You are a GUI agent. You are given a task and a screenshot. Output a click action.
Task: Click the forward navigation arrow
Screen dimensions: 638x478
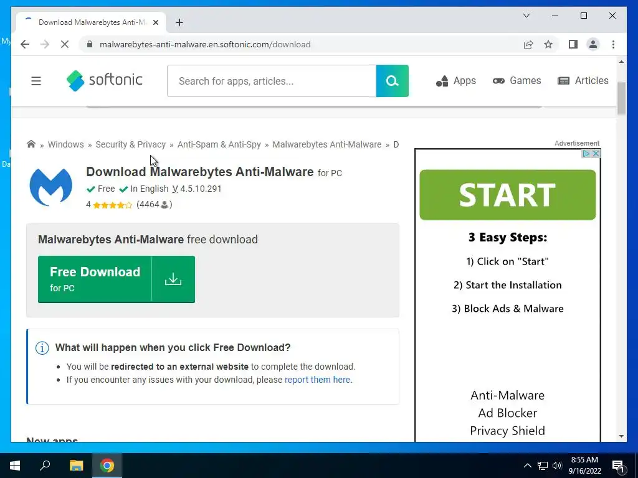tap(45, 44)
